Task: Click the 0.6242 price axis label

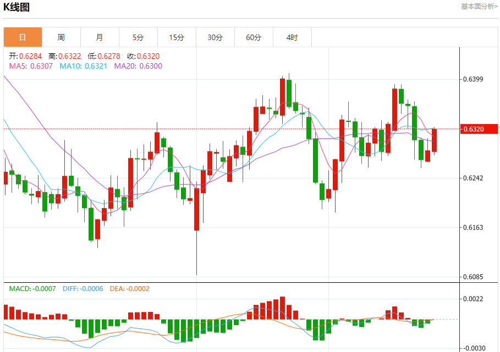Action: tap(473, 178)
